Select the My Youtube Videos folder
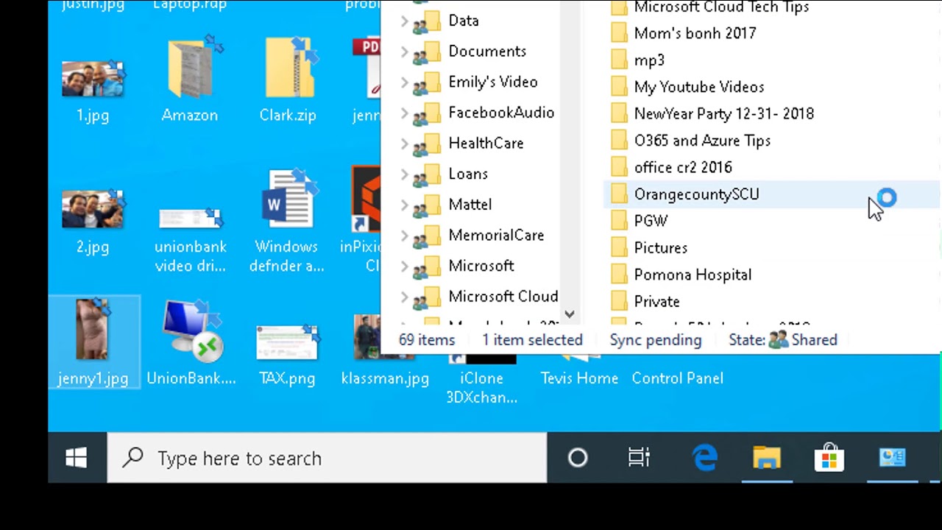Screen dimensions: 942x530 click(699, 87)
